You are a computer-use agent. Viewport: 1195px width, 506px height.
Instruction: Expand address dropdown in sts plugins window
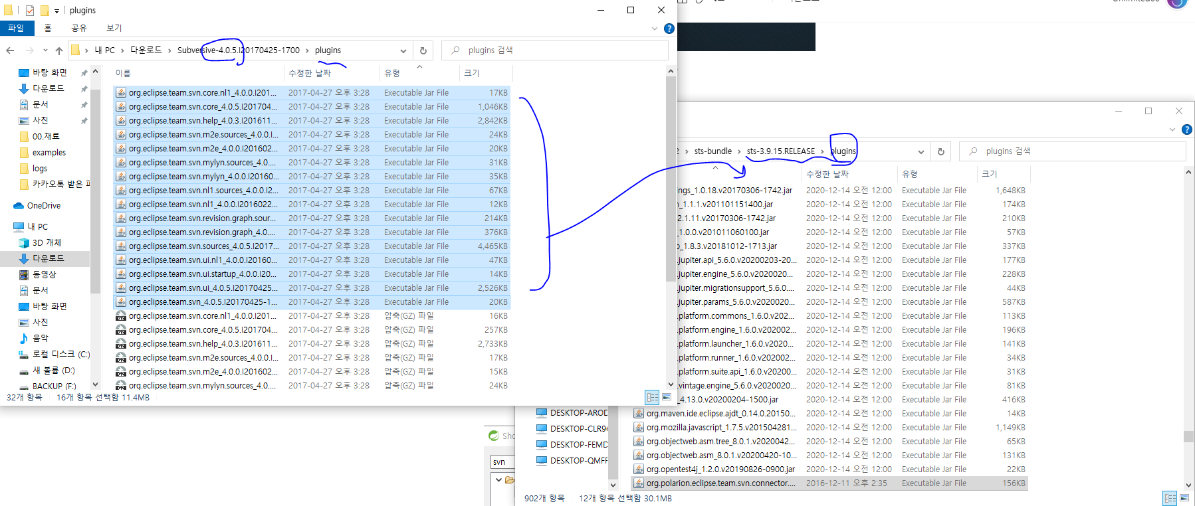point(921,151)
